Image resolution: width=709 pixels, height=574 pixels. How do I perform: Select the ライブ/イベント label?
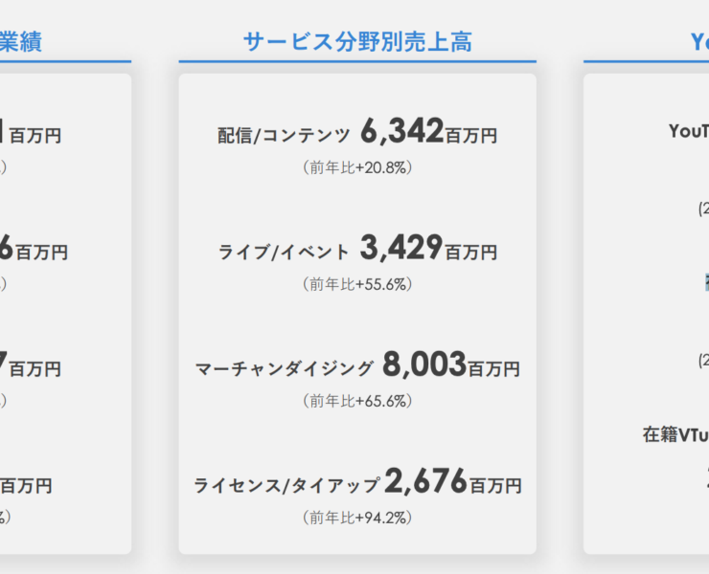point(284,253)
